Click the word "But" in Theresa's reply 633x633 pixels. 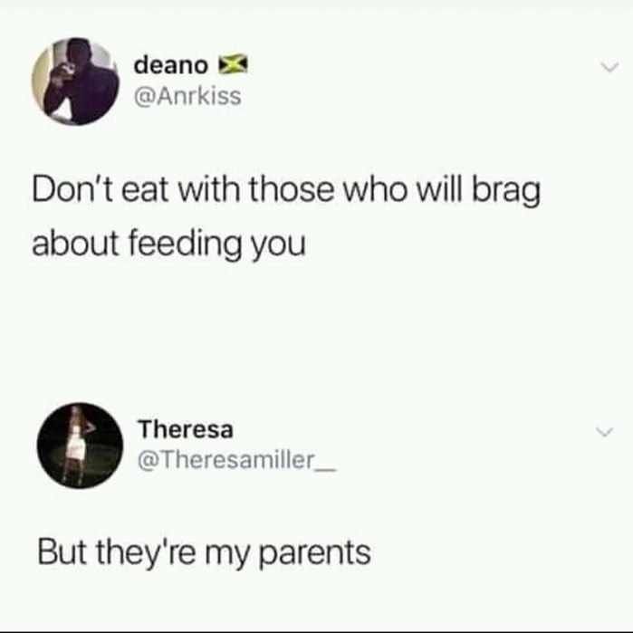pos(62,552)
